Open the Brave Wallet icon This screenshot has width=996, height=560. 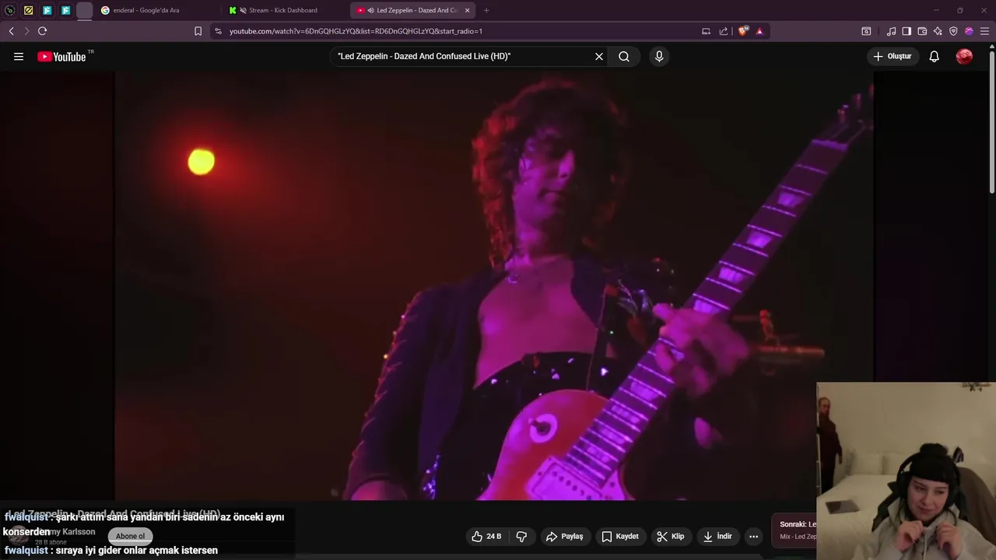click(922, 31)
